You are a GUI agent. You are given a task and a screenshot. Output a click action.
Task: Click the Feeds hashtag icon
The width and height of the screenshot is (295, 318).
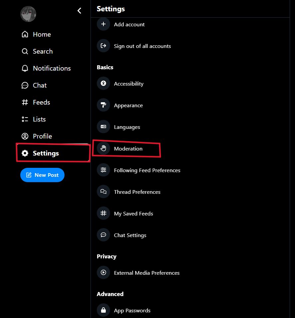tap(25, 102)
